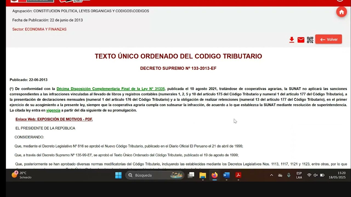Viewport: 351px width, 197px height.
Task: Click the heading Decreto Supremo Nº 133-2013-EF
Action: 178,68
